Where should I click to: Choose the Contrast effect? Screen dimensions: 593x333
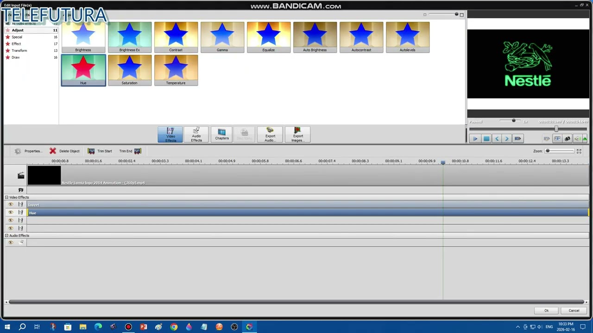tap(176, 37)
